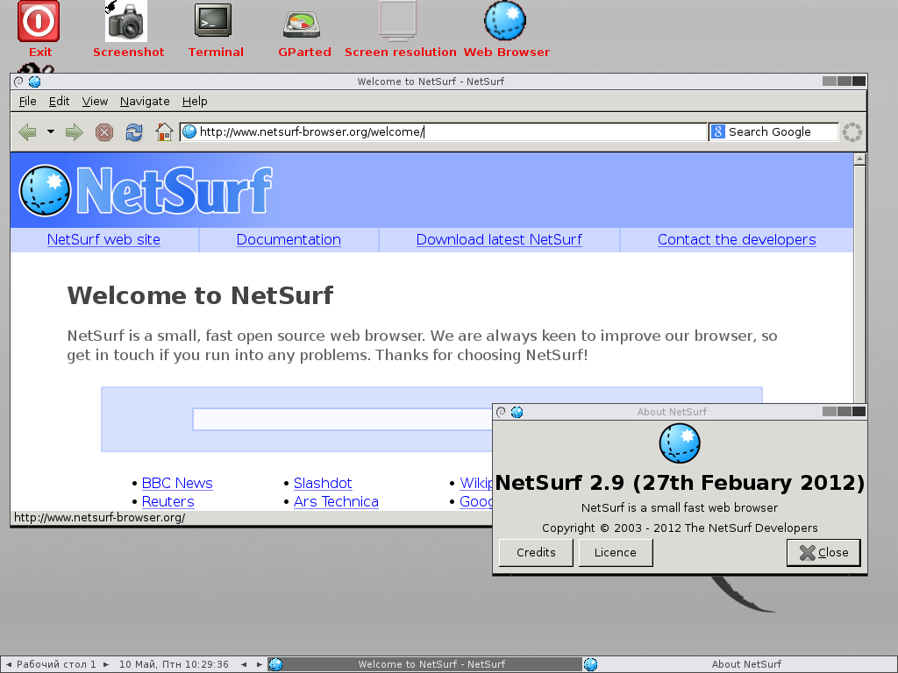This screenshot has width=898, height=673.
Task: Select Welcome to NetSurf taskbar entry
Action: [x=425, y=664]
